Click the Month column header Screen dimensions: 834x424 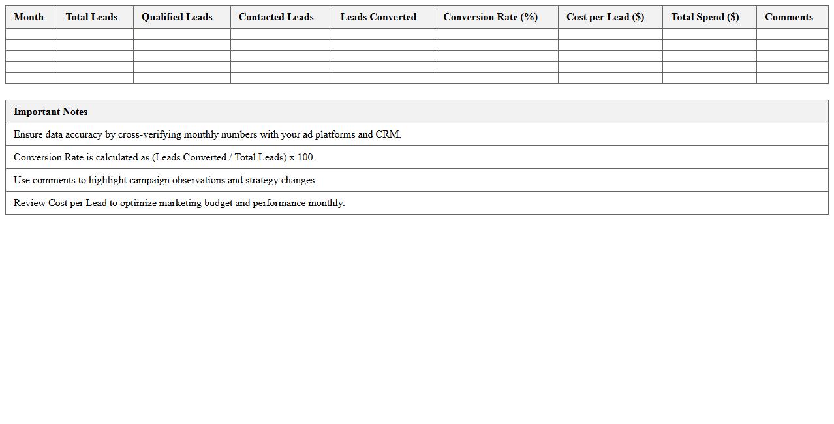[29, 17]
